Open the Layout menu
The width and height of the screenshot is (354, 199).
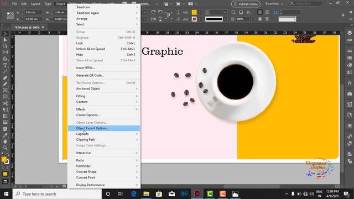[35, 4]
